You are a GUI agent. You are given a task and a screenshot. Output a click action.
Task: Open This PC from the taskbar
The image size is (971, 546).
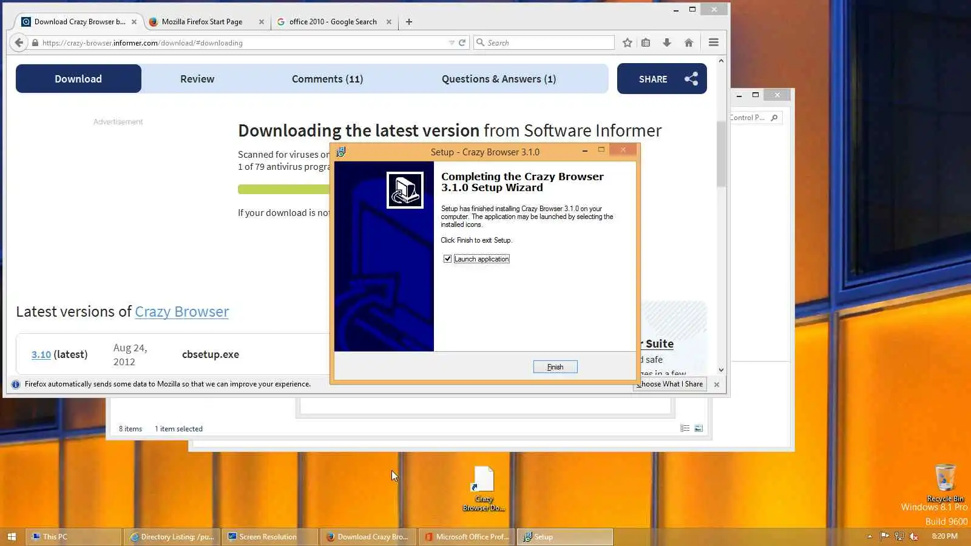(x=73, y=537)
